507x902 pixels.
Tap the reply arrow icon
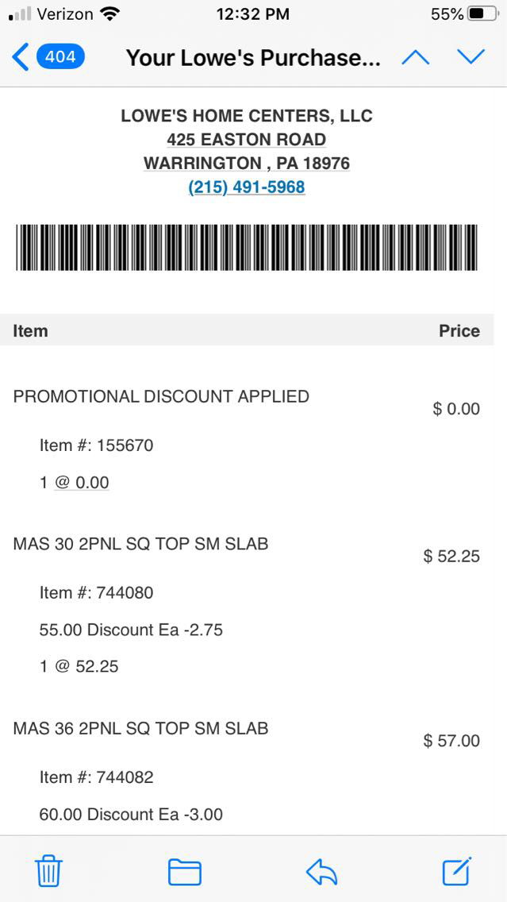tap(321, 872)
